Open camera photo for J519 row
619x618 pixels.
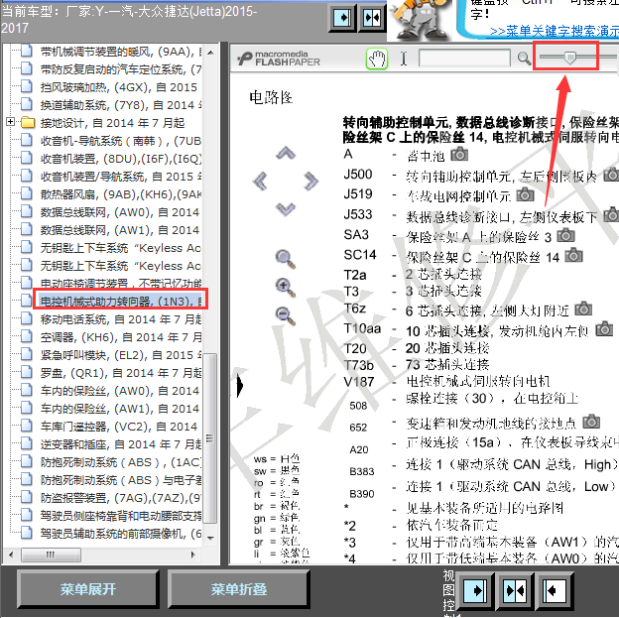[x=526, y=193]
